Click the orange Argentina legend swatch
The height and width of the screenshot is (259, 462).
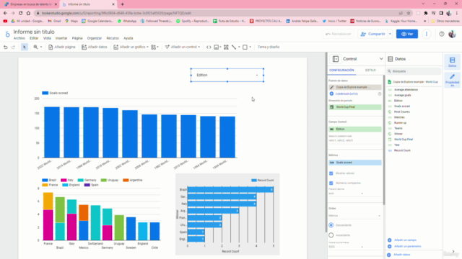point(126,181)
